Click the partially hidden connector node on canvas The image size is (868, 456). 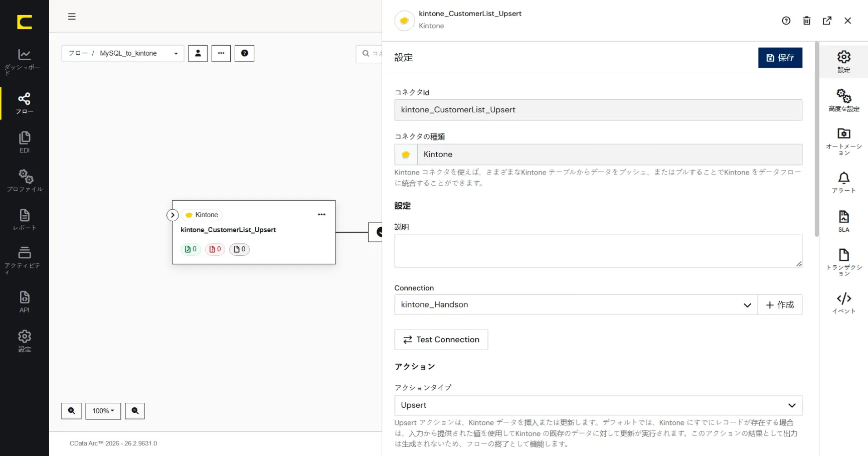pyautogui.click(x=375, y=232)
